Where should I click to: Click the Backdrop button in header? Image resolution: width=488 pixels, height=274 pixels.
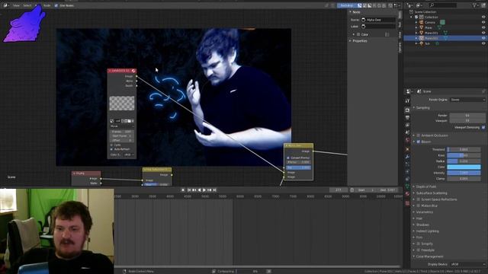point(346,5)
